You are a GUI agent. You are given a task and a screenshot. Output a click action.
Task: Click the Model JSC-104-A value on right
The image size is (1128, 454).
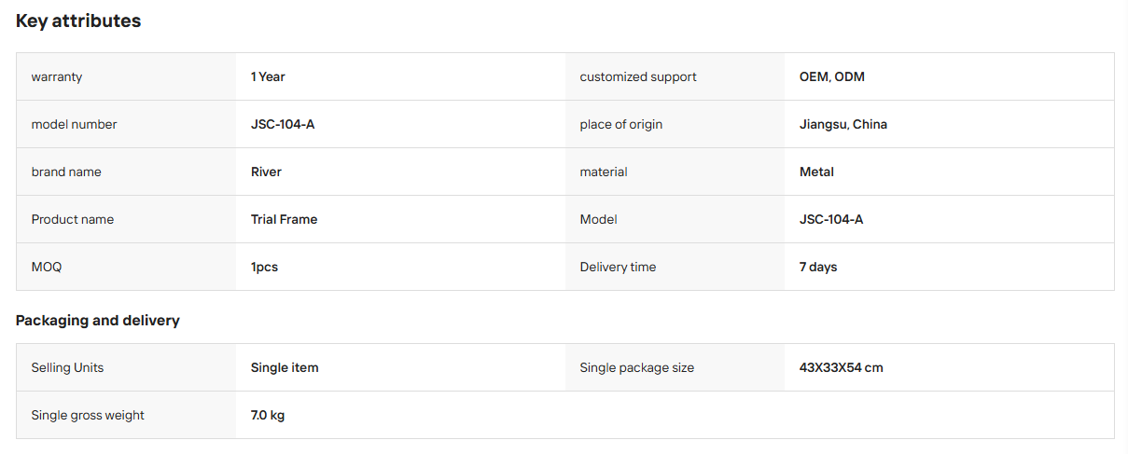click(x=831, y=219)
